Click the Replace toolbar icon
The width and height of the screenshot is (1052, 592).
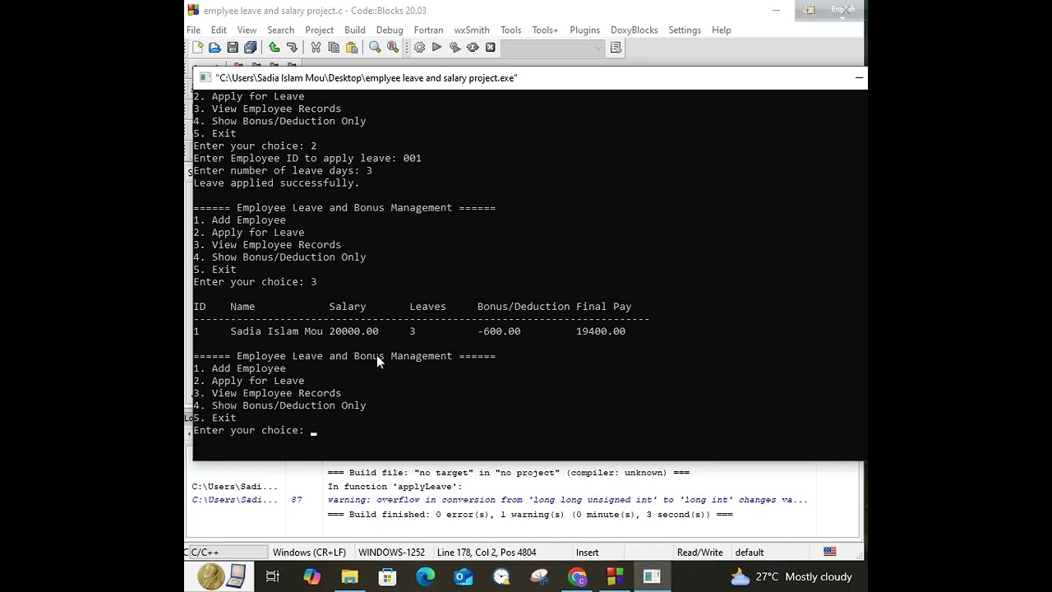(393, 48)
